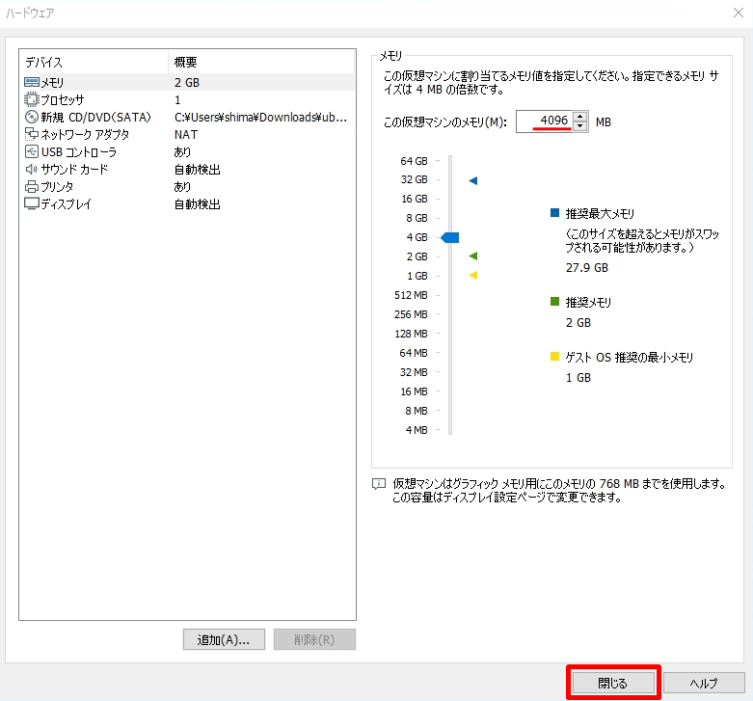Click the 128 MB scale label
Viewport: 753px width, 701px height.
pyautogui.click(x=411, y=334)
